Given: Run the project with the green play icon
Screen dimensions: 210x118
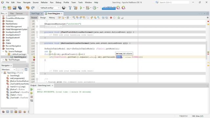Looking at the screenshot, I should pyautogui.click(x=81, y=8).
